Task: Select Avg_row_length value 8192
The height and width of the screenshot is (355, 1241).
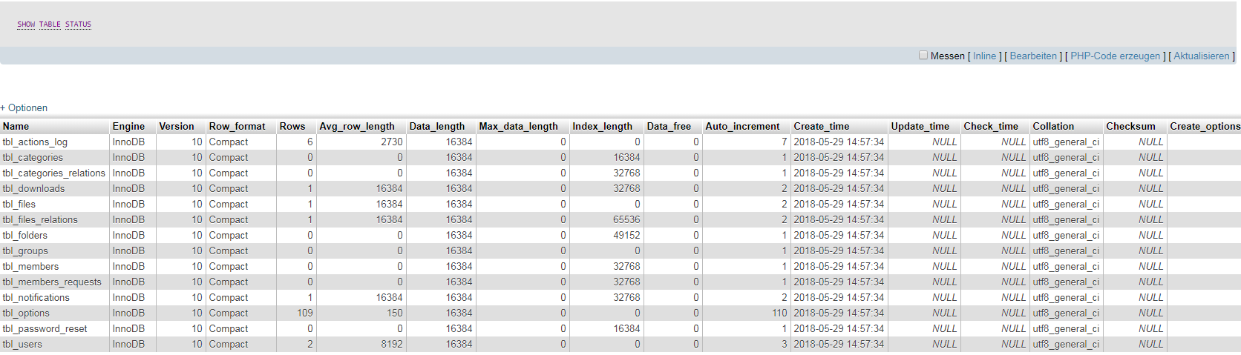Action: (x=392, y=344)
